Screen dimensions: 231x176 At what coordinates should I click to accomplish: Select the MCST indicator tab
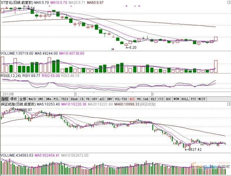202,99
